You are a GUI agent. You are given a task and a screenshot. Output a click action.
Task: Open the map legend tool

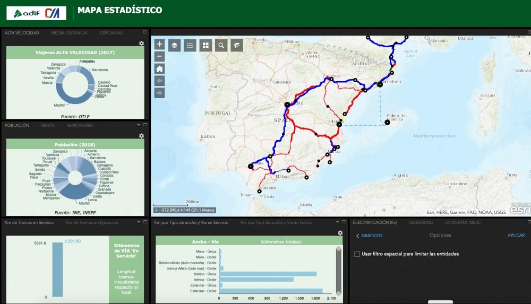coord(190,45)
